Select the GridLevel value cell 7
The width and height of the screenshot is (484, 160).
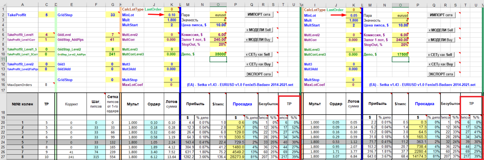pyautogui.click(x=112, y=35)
